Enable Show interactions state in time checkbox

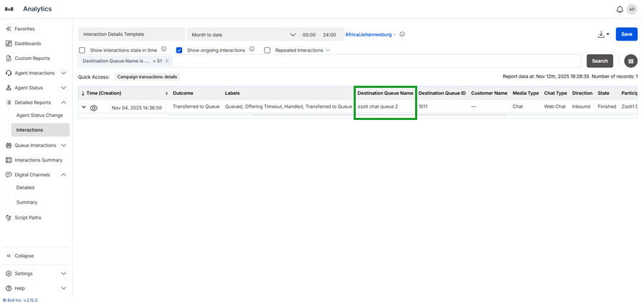82,50
